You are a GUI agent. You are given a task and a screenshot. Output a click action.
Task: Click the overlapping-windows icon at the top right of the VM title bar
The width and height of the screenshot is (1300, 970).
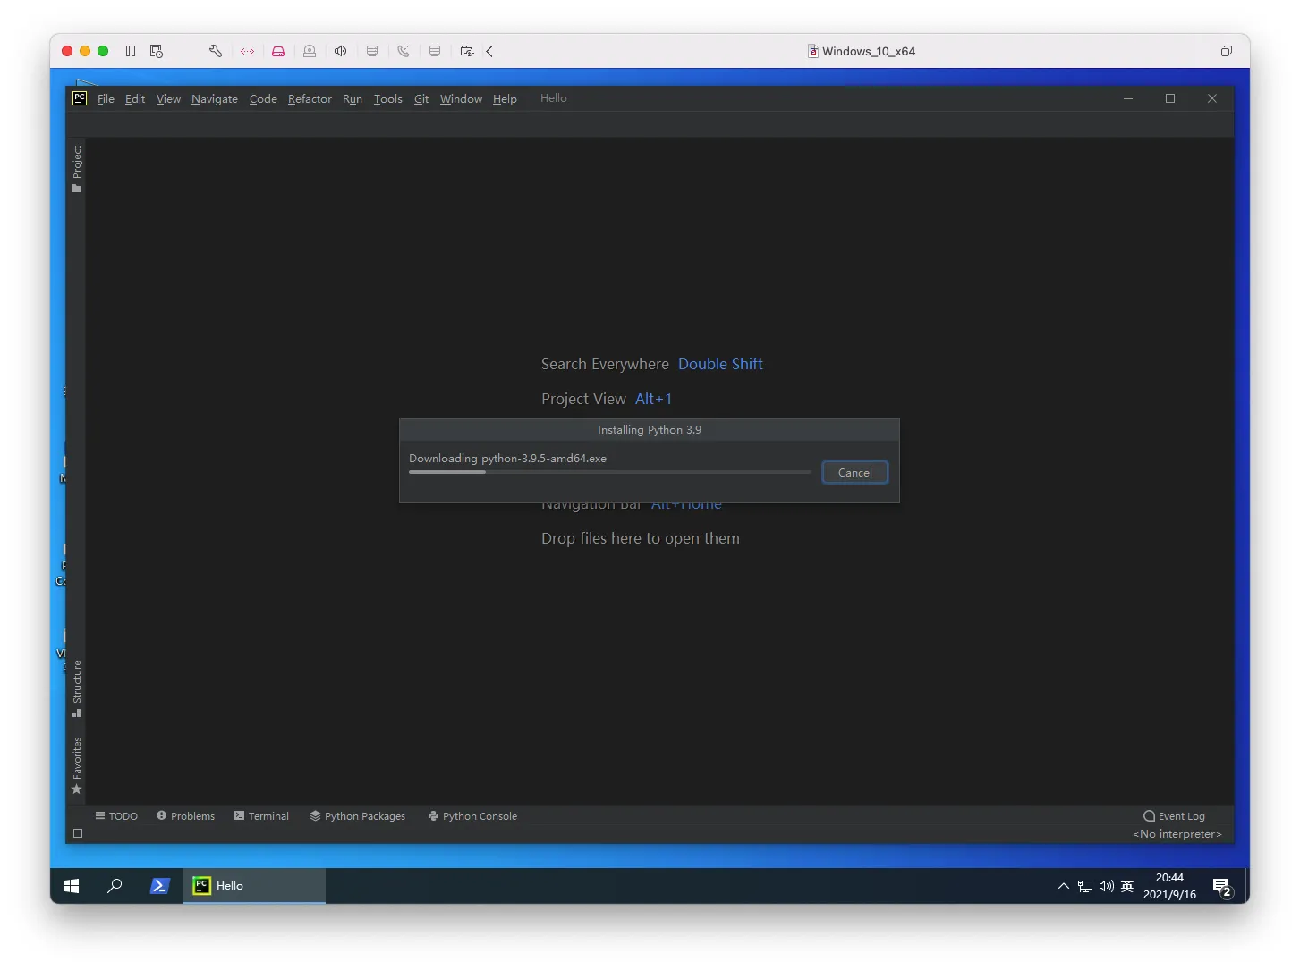1227,51
